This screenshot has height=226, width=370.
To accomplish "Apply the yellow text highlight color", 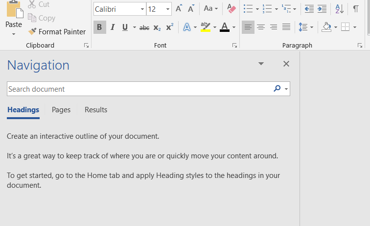I will [205, 27].
